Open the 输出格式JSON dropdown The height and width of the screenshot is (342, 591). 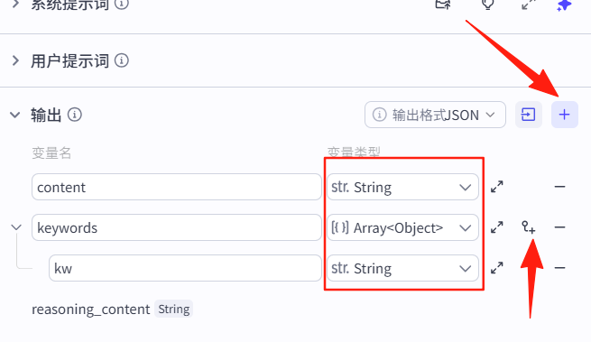[435, 115]
